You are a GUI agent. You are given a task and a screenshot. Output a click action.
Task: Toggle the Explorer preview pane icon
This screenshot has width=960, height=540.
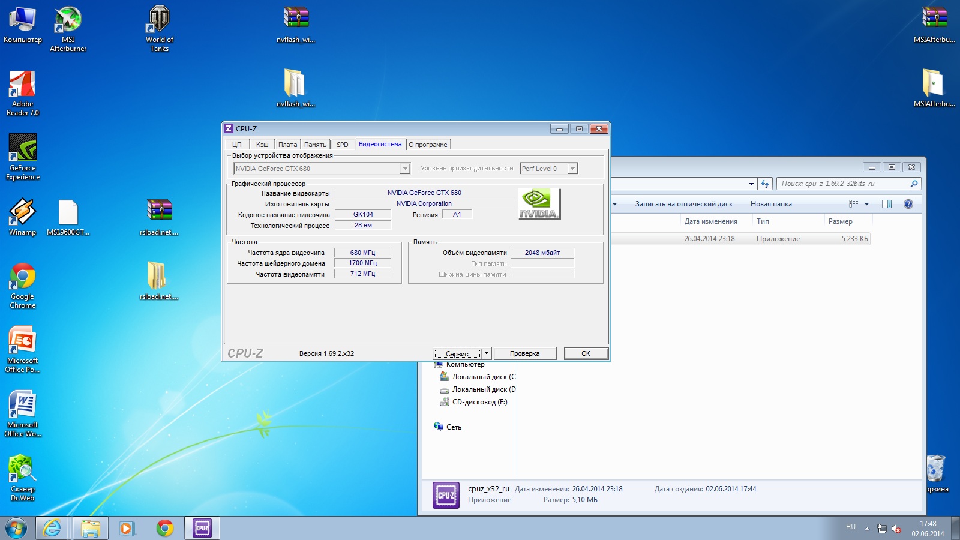click(x=887, y=204)
